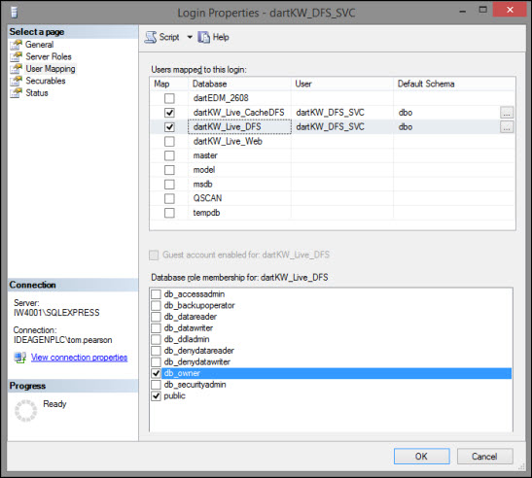This screenshot has height=478, width=532.
Task: Switch to the User Mapping page
Action: point(51,69)
